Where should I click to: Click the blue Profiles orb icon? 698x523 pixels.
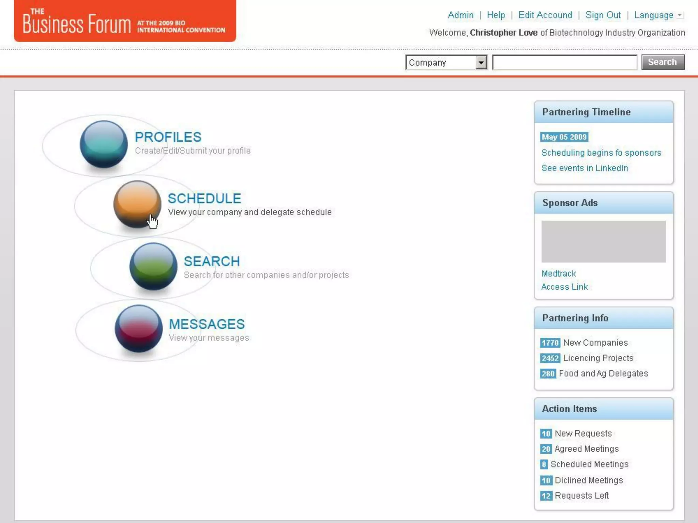tap(104, 144)
